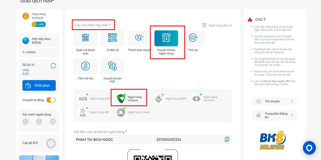The image size is (321, 160).
Task: Click the Cấp độ KYC level badge
Action: pyautogui.click(x=51, y=143)
